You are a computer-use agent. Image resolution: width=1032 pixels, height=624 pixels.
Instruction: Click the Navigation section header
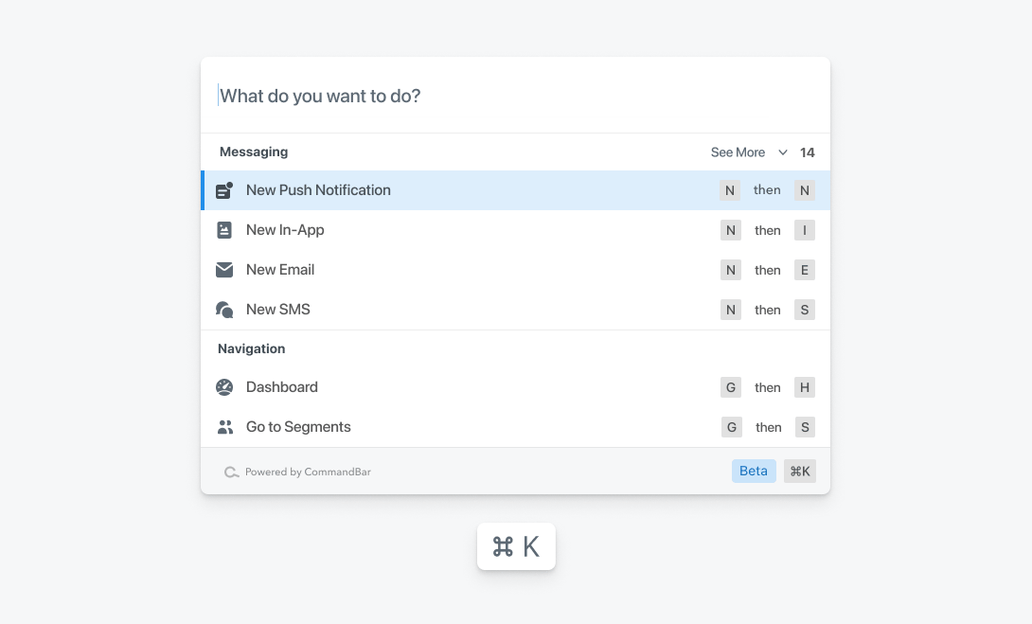pos(252,348)
